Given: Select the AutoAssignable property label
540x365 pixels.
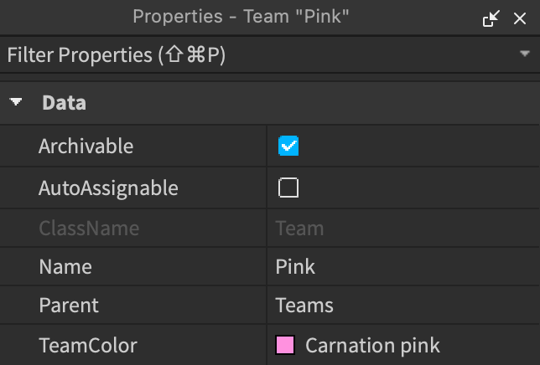Looking at the screenshot, I should click(108, 188).
